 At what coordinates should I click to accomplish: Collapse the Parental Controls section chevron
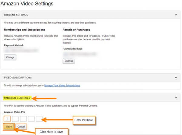pos(176,98)
